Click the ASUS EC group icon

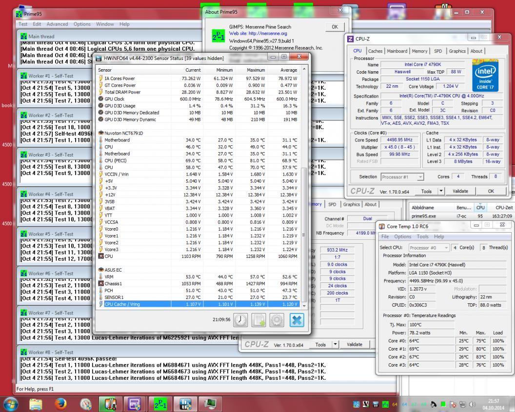tap(101, 270)
